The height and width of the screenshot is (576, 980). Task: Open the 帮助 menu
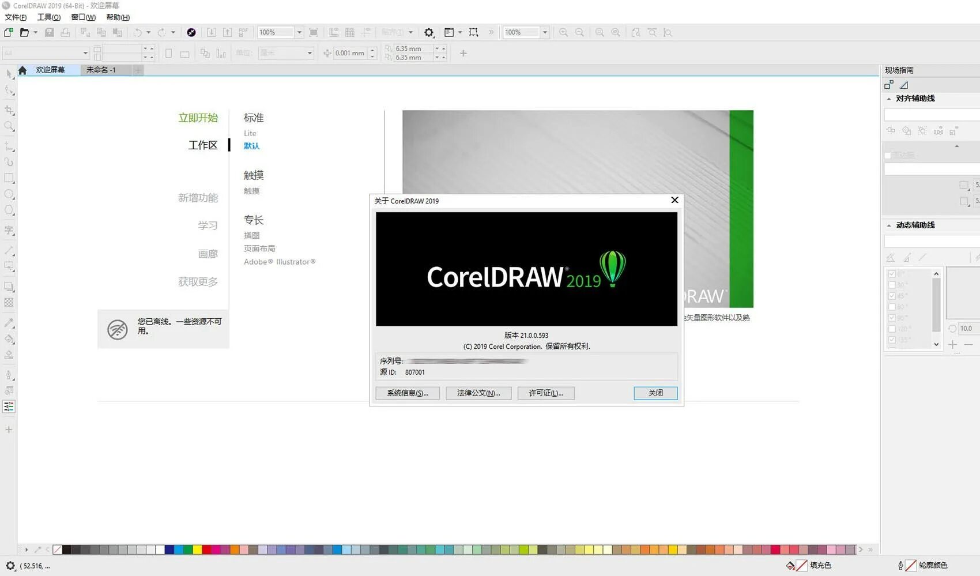point(118,17)
